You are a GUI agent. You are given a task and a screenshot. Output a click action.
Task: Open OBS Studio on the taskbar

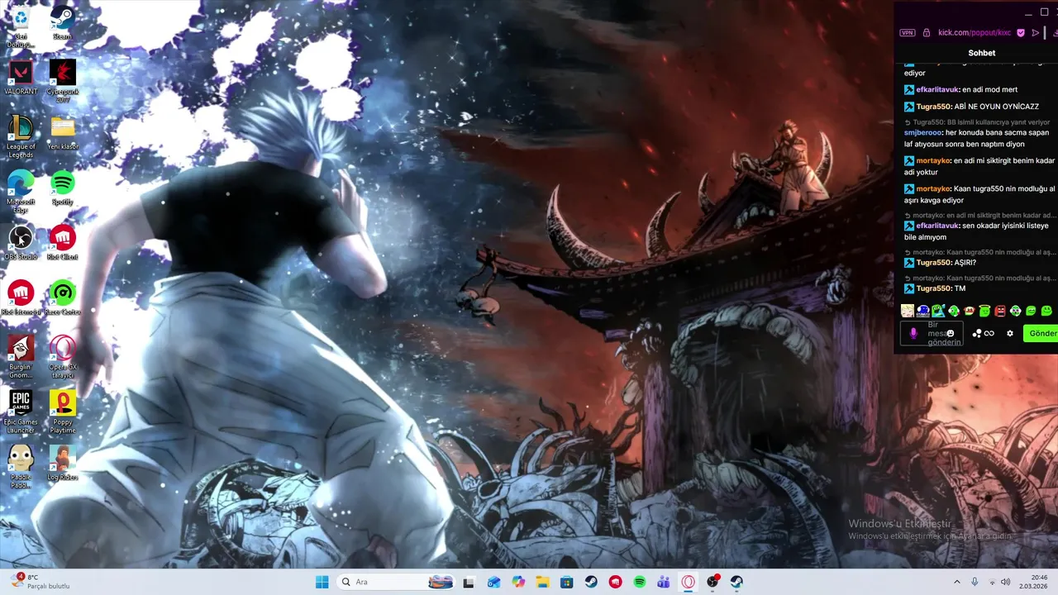pyautogui.click(x=712, y=582)
